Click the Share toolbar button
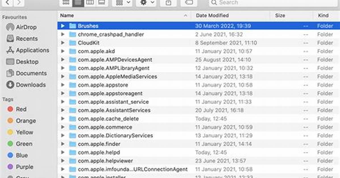Image resolution: width=340 pixels, height=178 pixels. [168, 3]
